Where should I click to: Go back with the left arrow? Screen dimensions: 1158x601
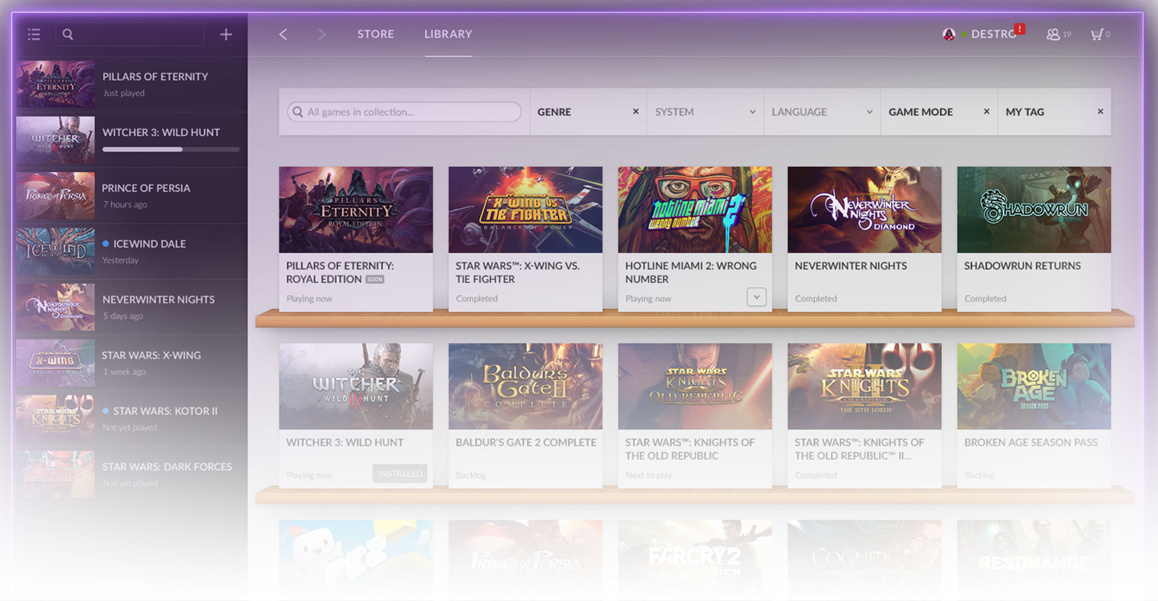(283, 34)
